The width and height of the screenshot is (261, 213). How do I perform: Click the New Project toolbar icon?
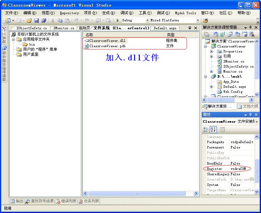[8, 20]
